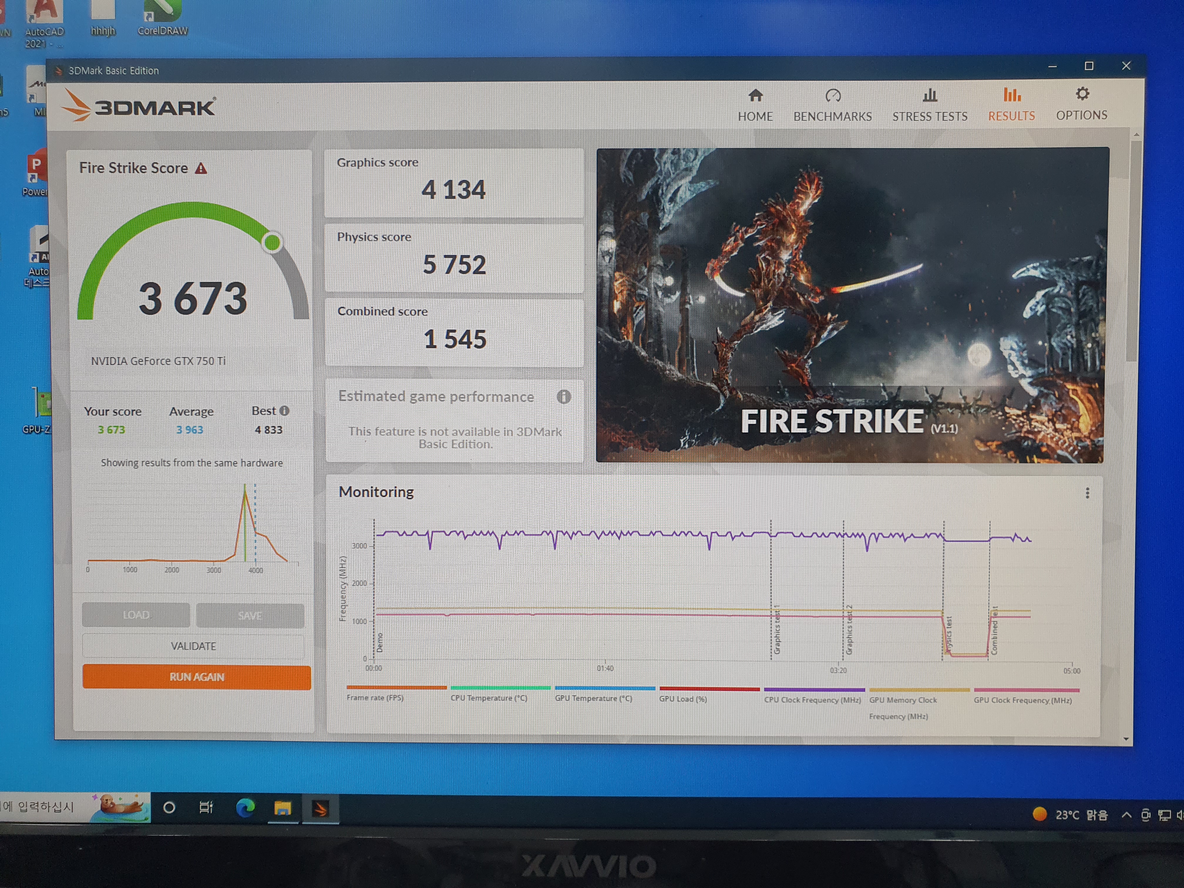The image size is (1184, 888).
Task: Minimize the 3DMark window
Action: click(1052, 67)
